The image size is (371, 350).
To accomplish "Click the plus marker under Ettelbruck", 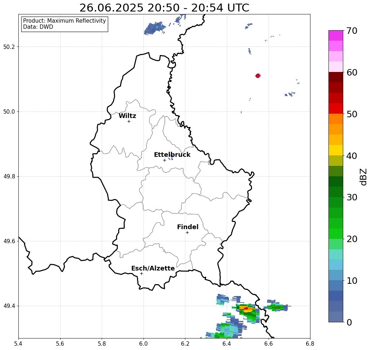I will 165,160.
